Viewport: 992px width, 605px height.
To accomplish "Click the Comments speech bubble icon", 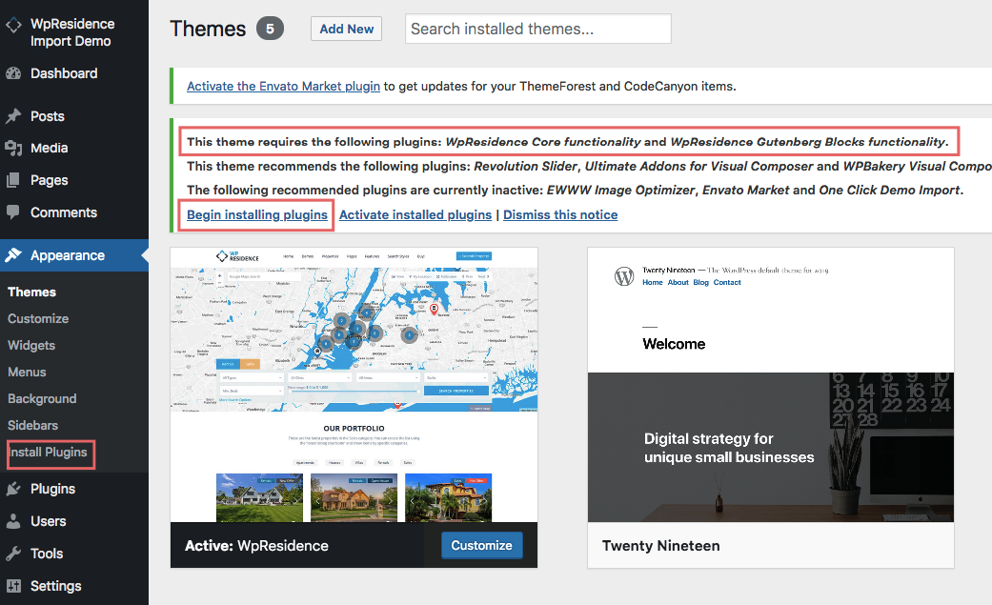I will point(13,212).
